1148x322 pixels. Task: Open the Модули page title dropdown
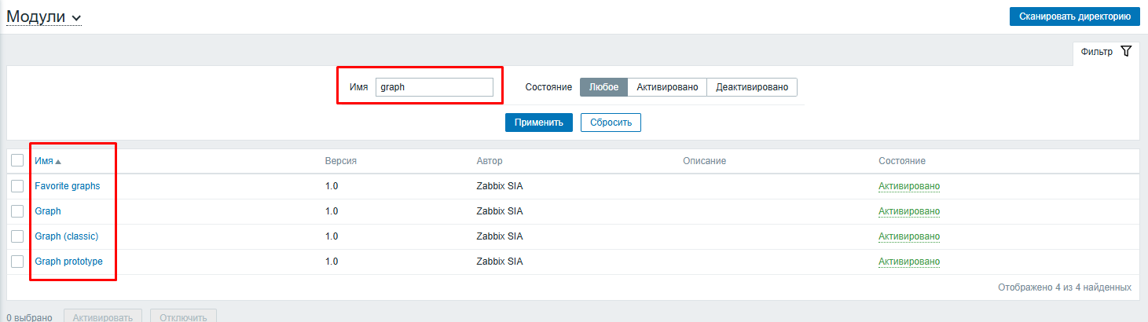pyautogui.click(x=44, y=17)
